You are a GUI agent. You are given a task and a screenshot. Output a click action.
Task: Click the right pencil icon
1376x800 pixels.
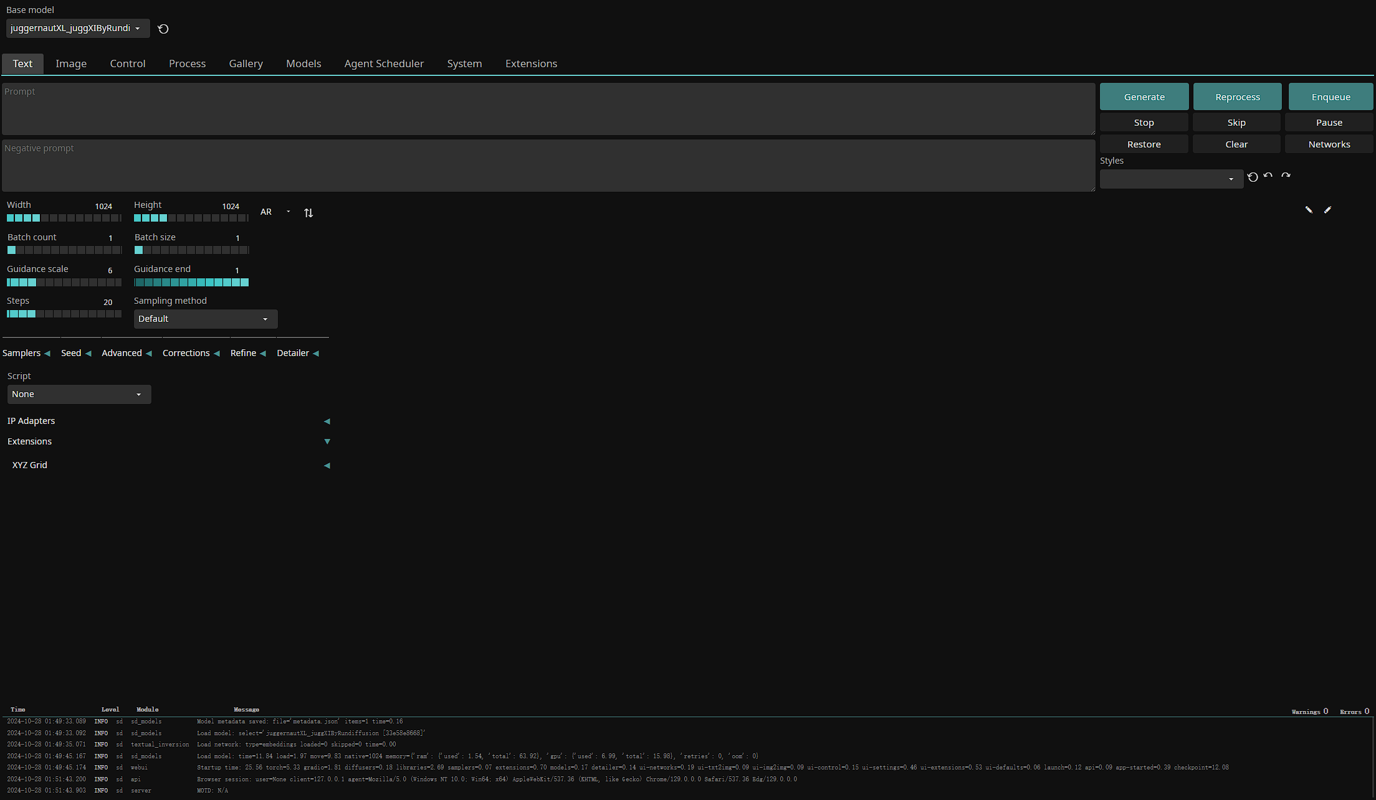[1327, 210]
